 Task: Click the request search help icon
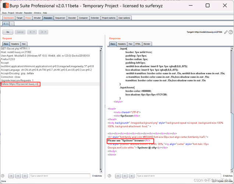click(x=3, y=176)
